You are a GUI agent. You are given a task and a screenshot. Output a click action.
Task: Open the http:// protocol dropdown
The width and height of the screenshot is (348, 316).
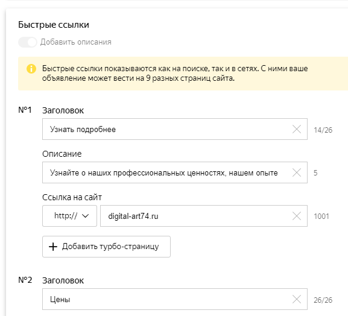pyautogui.click(x=69, y=216)
